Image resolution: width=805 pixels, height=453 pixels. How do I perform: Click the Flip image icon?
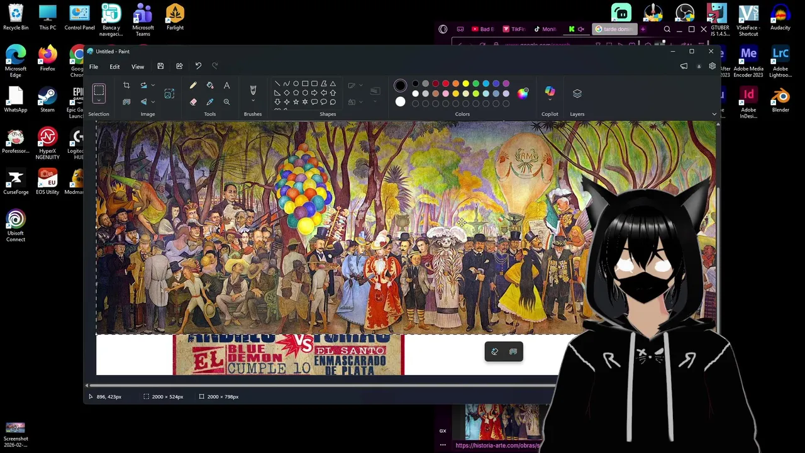pyautogui.click(x=143, y=102)
